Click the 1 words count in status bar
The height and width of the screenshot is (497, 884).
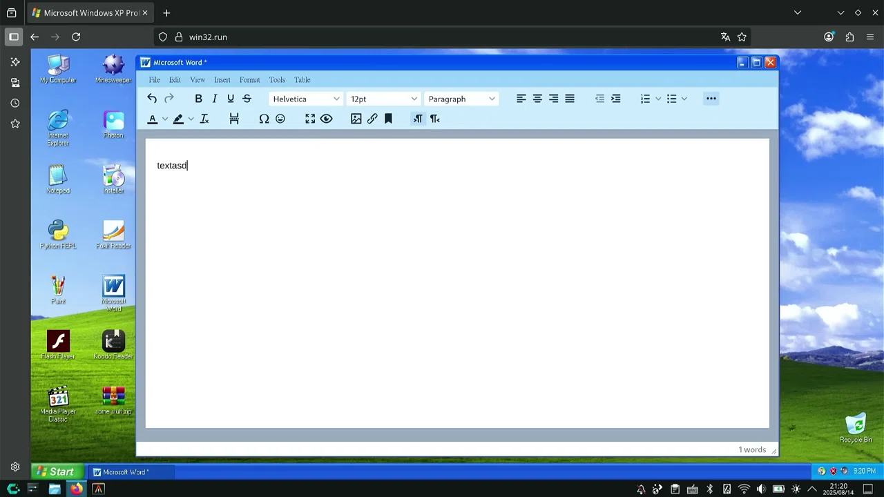752,450
